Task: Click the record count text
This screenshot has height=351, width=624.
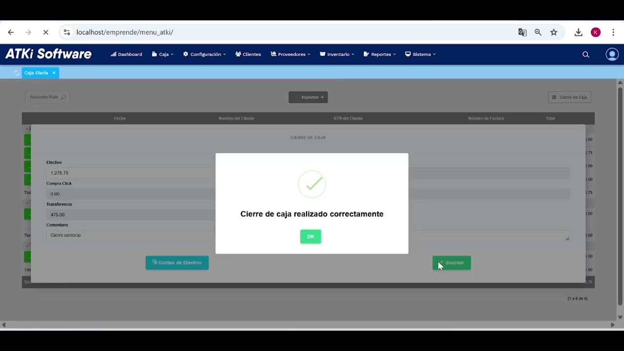Action: coord(578,298)
